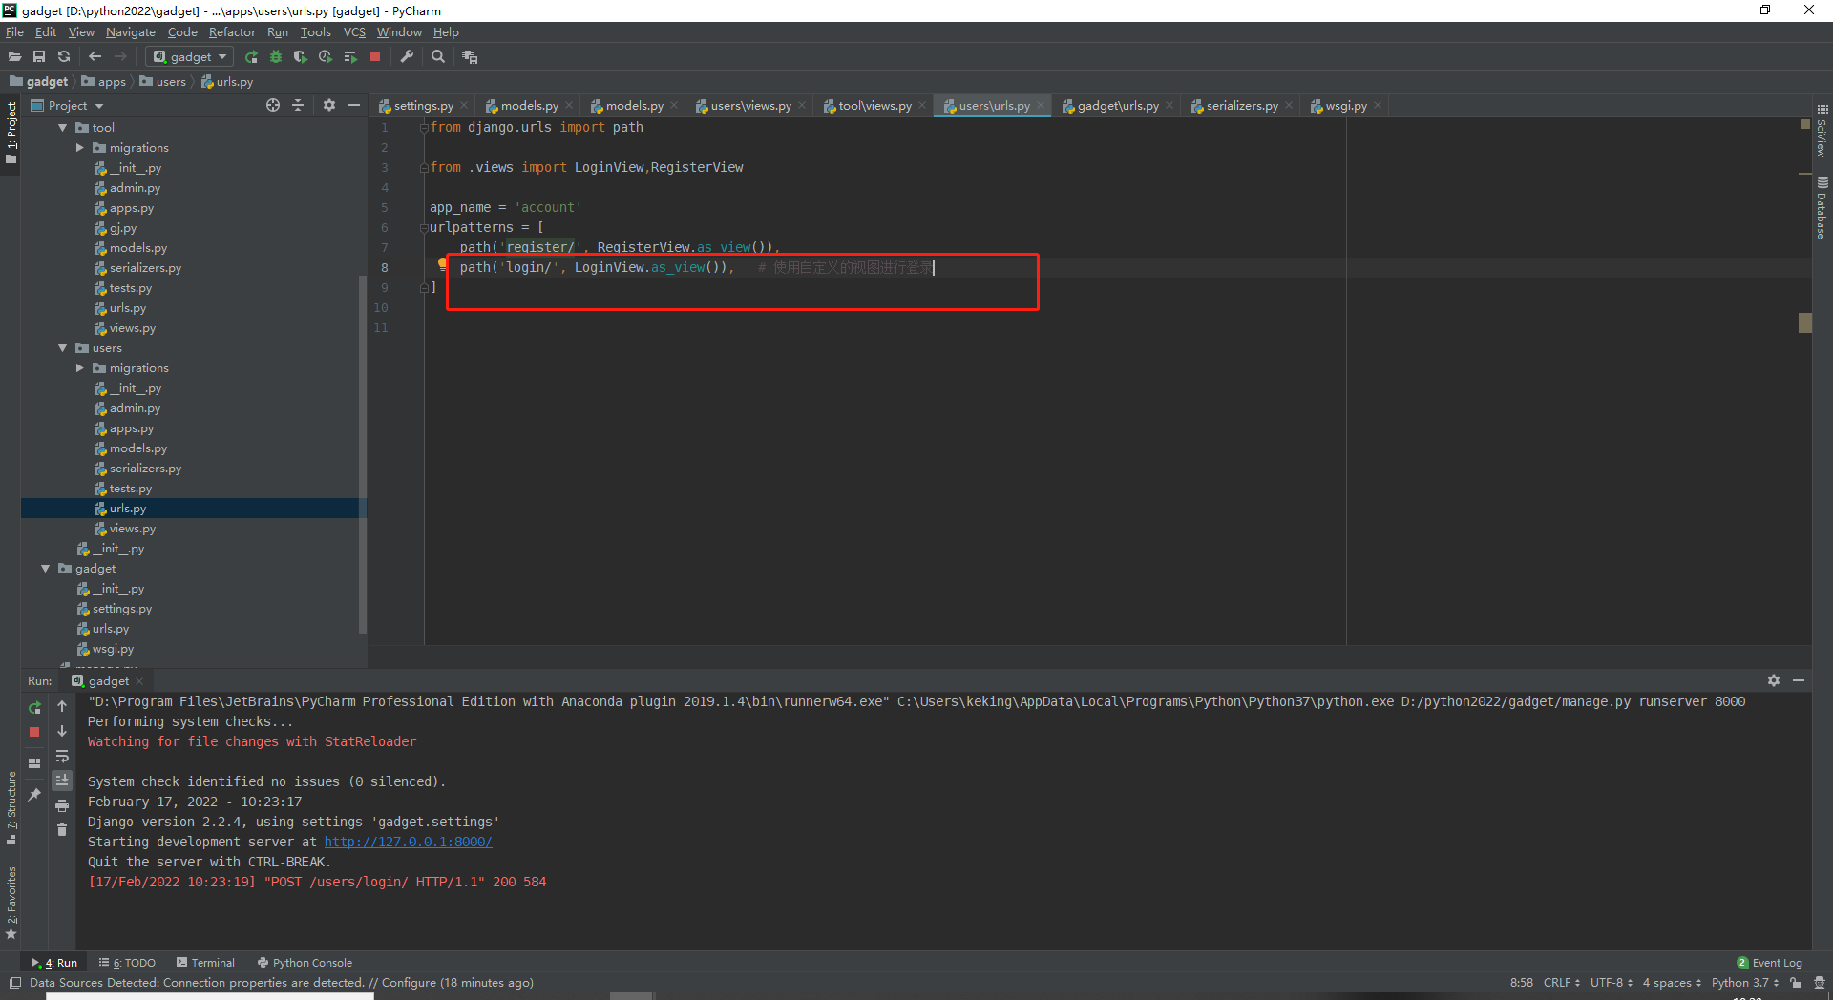Open the Refactor menu
1833x1000 pixels.
coord(232,32)
